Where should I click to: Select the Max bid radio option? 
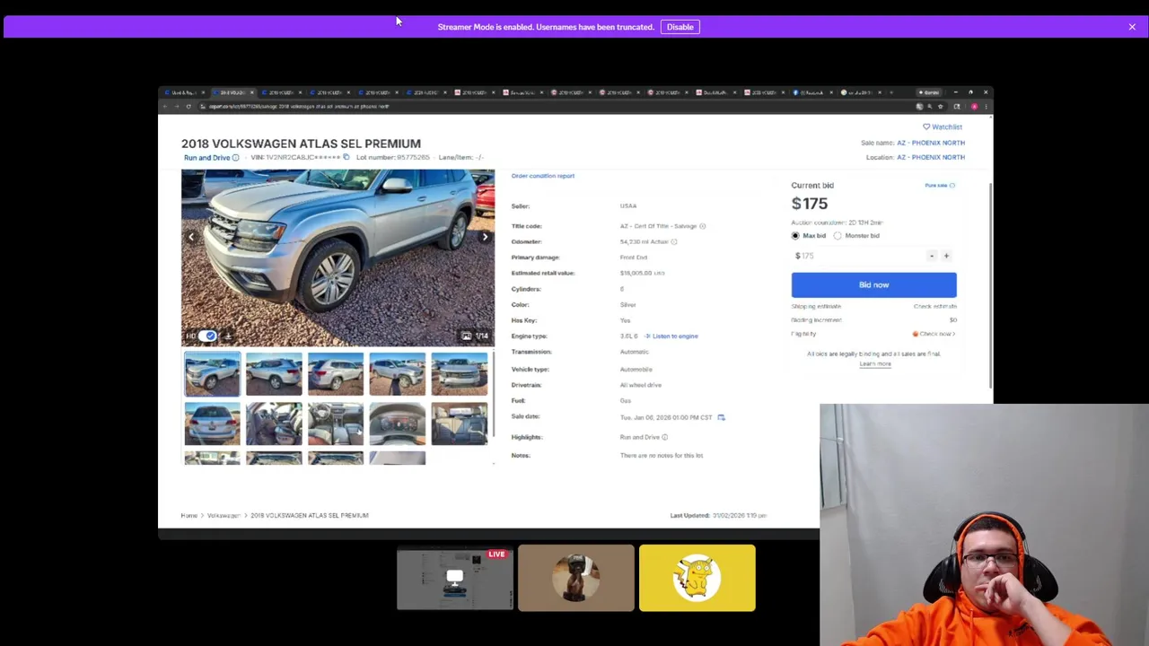tap(795, 236)
